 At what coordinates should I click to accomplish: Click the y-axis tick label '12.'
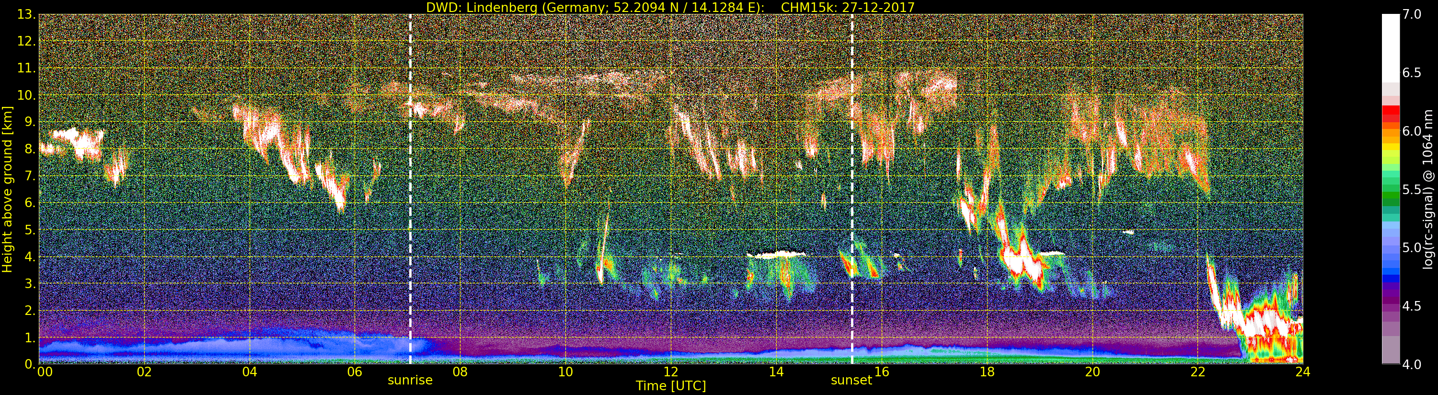(26, 42)
